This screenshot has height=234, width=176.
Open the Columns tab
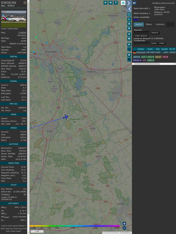[x=160, y=24]
